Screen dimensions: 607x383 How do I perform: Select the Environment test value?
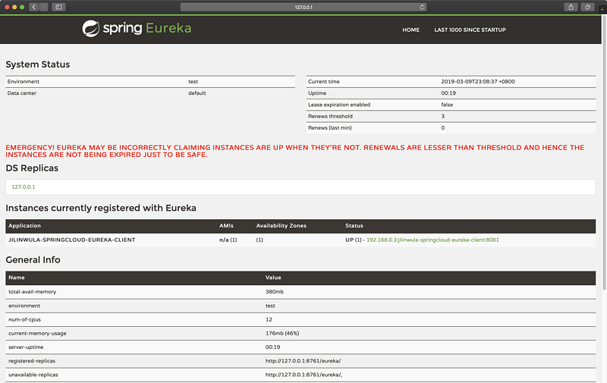pyautogui.click(x=193, y=82)
